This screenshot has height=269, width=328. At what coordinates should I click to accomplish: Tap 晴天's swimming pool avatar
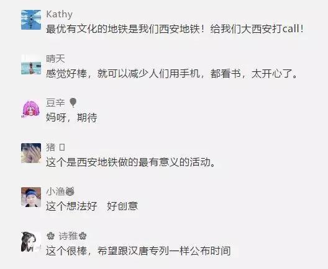pos(31,64)
